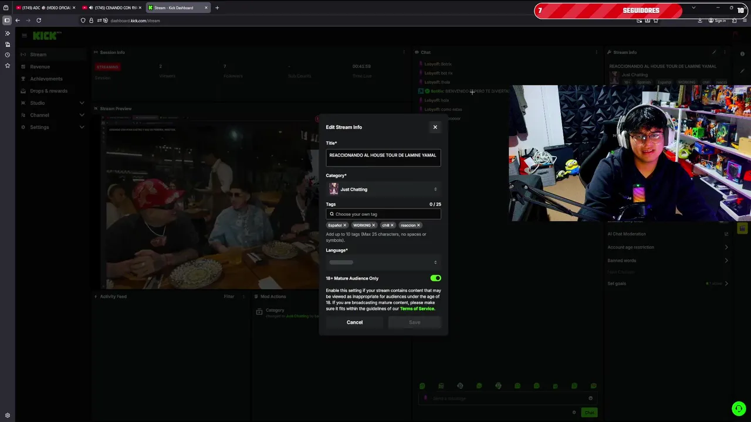Click the Stream Info edit pencil icon
This screenshot has width=751, height=422.
click(x=714, y=52)
